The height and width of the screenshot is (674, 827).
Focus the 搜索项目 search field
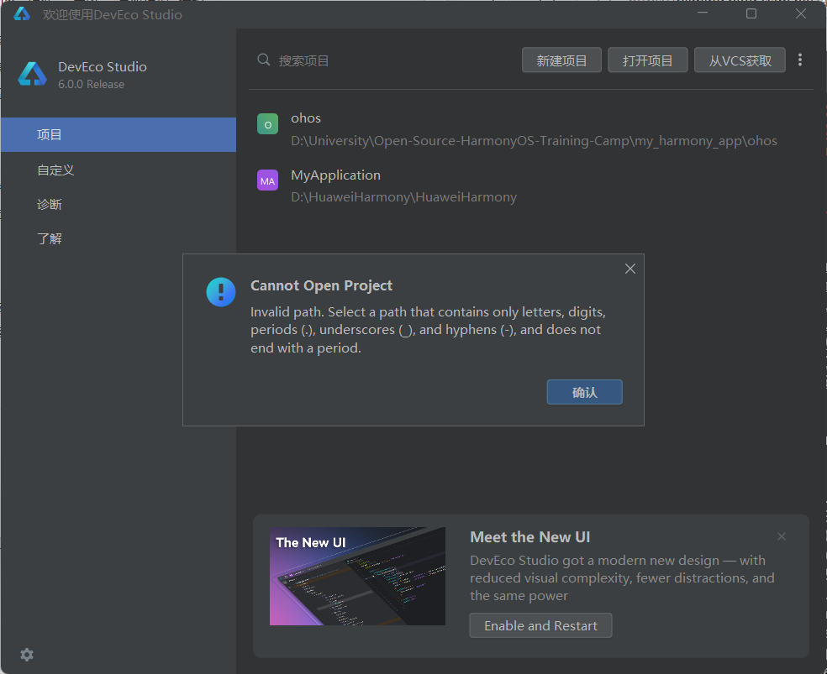click(x=385, y=60)
